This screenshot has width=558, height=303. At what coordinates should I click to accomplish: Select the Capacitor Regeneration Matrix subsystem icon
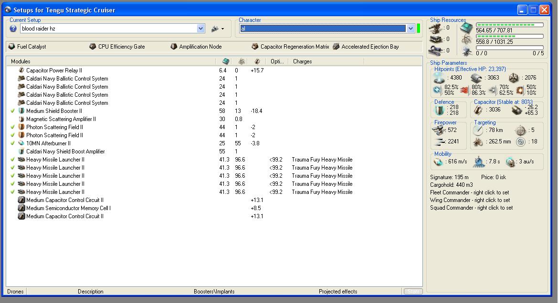(255, 47)
